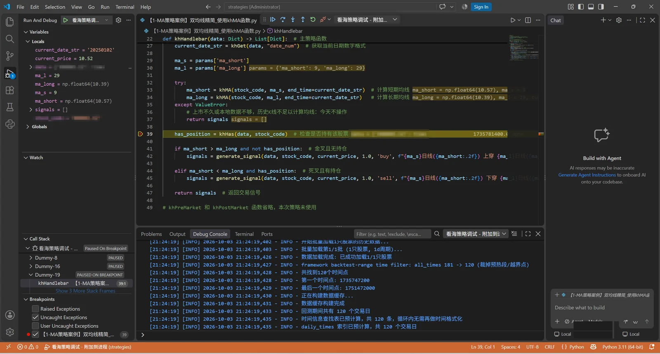Open the Search view in activity bar
This screenshot has height=354, width=660.
pyautogui.click(x=10, y=39)
